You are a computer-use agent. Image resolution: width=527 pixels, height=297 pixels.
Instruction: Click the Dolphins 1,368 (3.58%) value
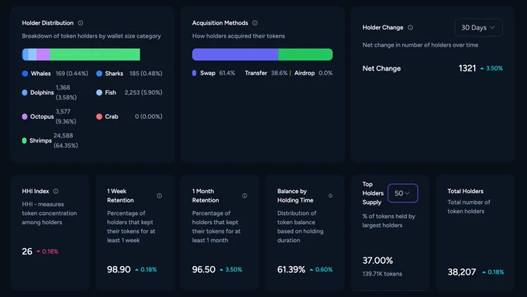pyautogui.click(x=66, y=92)
